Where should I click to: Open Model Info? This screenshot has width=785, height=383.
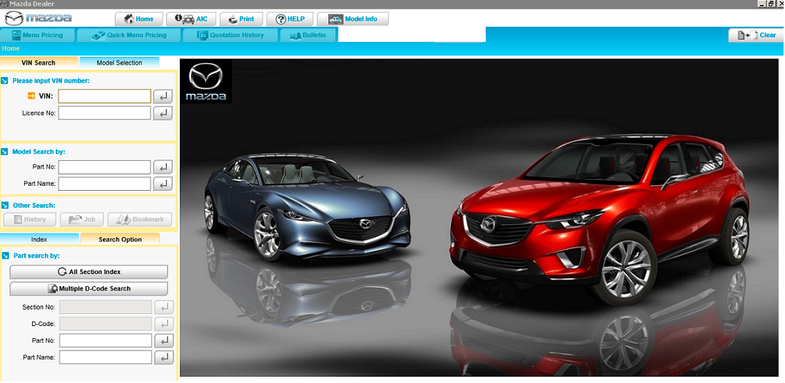click(x=353, y=19)
